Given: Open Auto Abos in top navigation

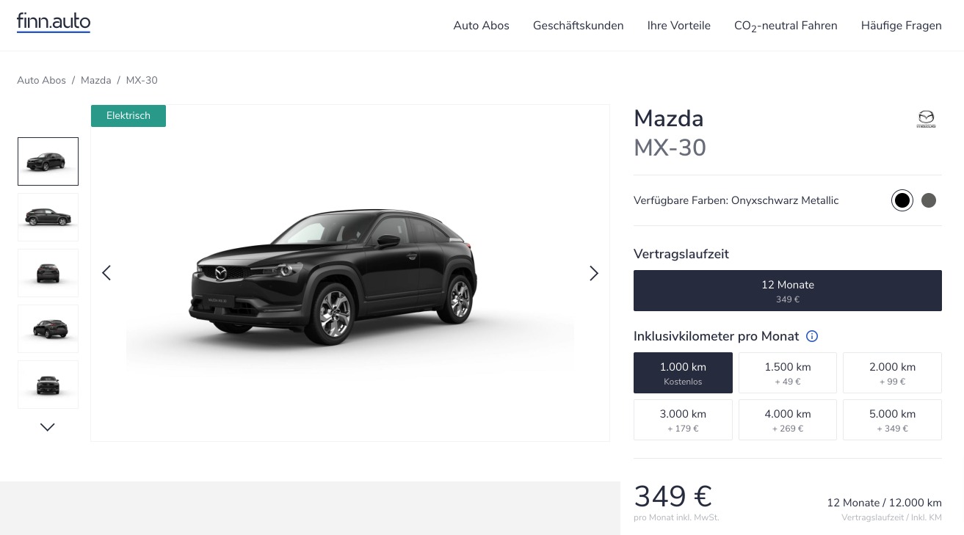Looking at the screenshot, I should 481,26.
